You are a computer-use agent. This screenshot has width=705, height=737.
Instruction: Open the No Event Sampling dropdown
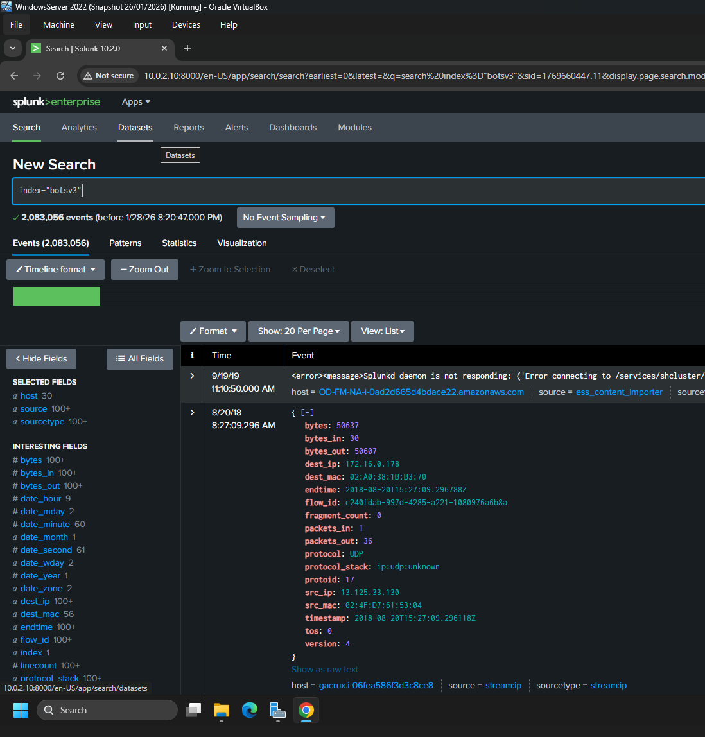click(x=285, y=218)
